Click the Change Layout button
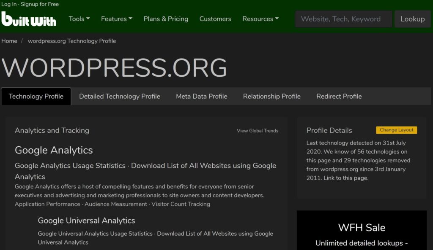433x250 pixels. (x=397, y=130)
